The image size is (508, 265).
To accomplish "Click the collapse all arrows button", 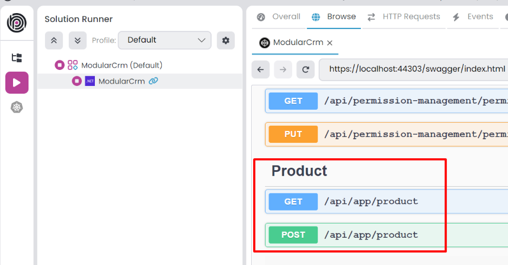I will [54, 40].
